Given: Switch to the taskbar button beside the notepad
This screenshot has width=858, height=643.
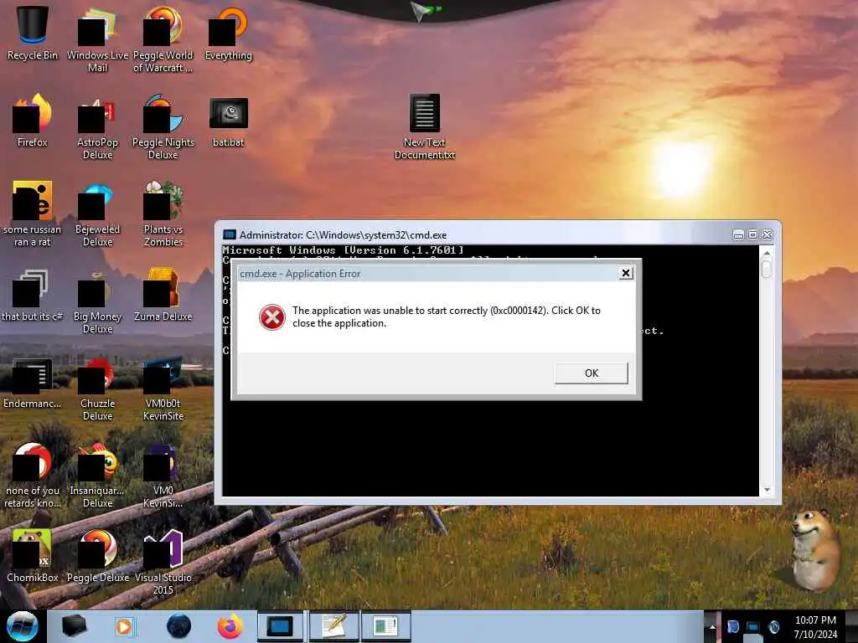Looking at the screenshot, I should [385, 626].
